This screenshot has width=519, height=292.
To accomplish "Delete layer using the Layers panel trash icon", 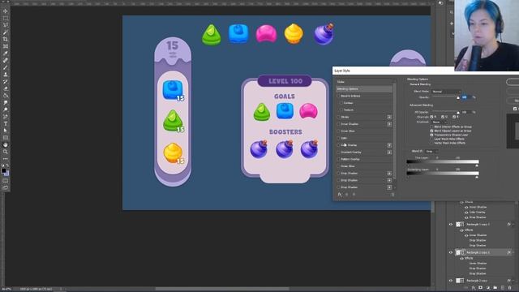I will coord(510,288).
